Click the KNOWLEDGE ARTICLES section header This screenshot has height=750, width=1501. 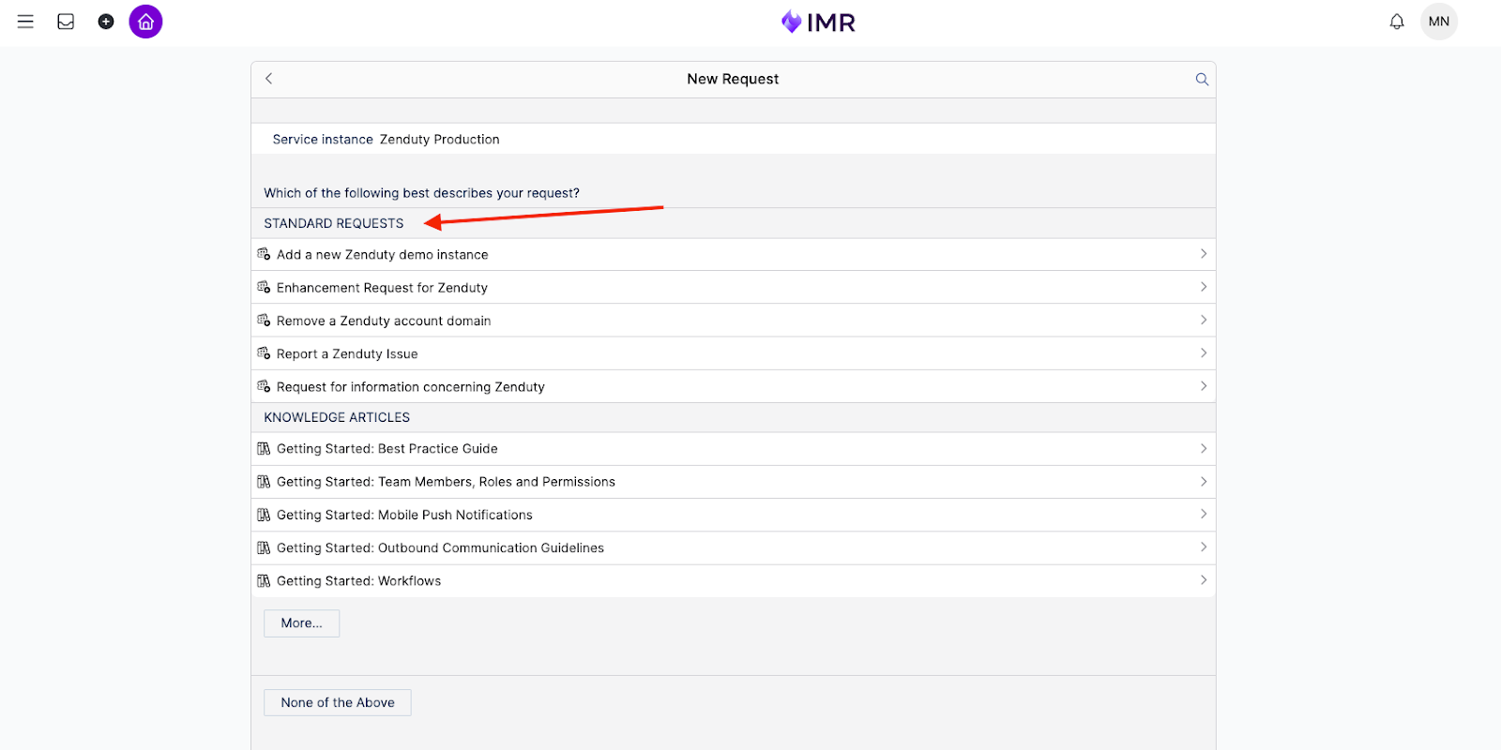(x=337, y=417)
